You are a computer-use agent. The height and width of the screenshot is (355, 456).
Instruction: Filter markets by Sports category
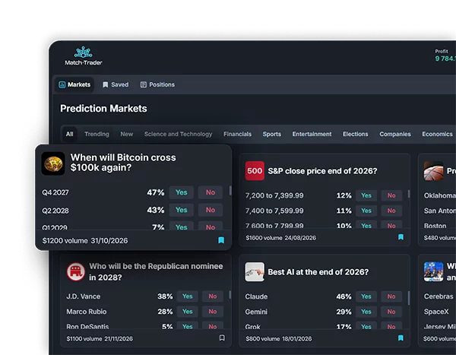pos(272,134)
